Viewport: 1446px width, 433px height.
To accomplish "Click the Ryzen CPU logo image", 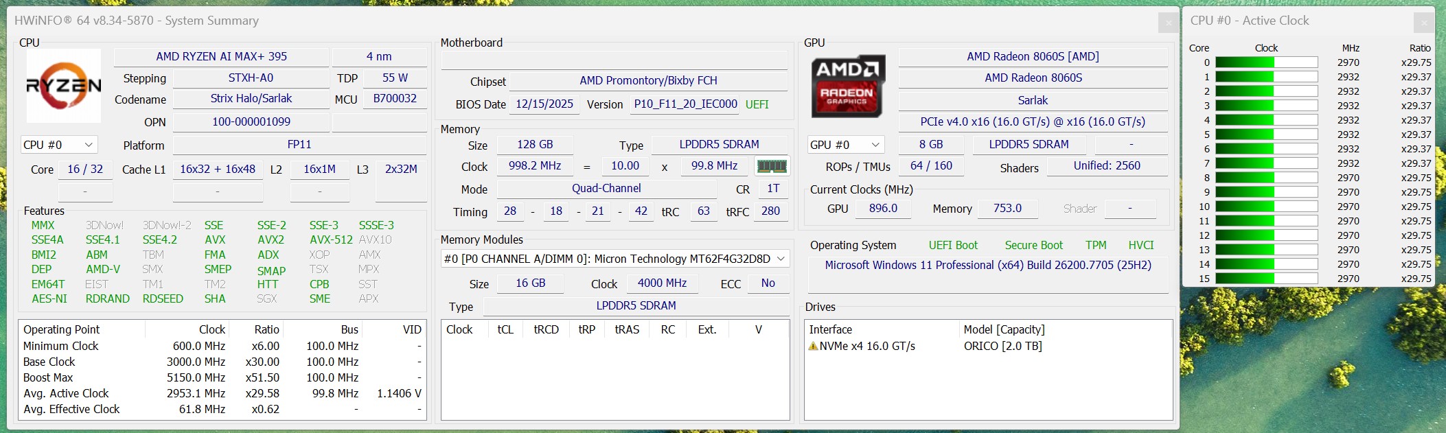I will click(63, 85).
